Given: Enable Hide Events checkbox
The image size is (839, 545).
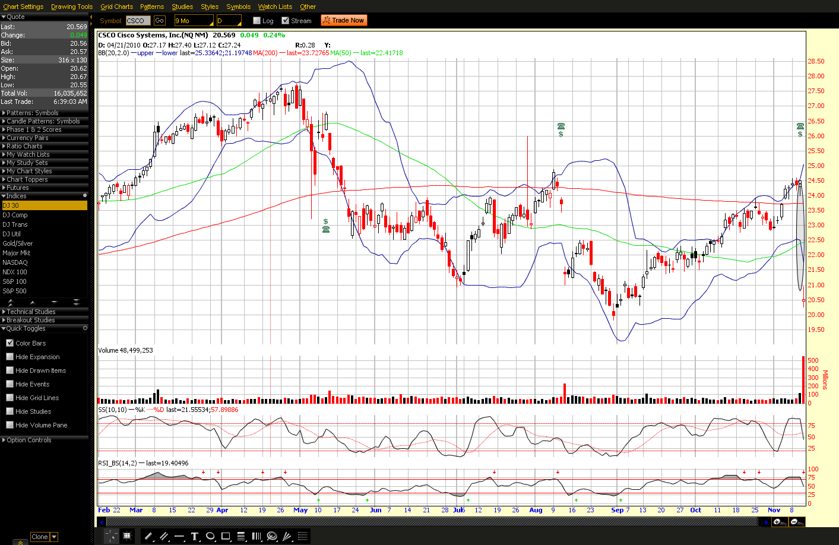Looking at the screenshot, I should [10, 384].
